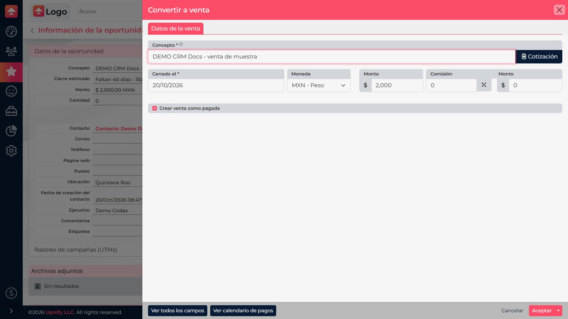The image size is (568, 319).
Task: Click the commission Monto field showing 0
Action: point(535,85)
